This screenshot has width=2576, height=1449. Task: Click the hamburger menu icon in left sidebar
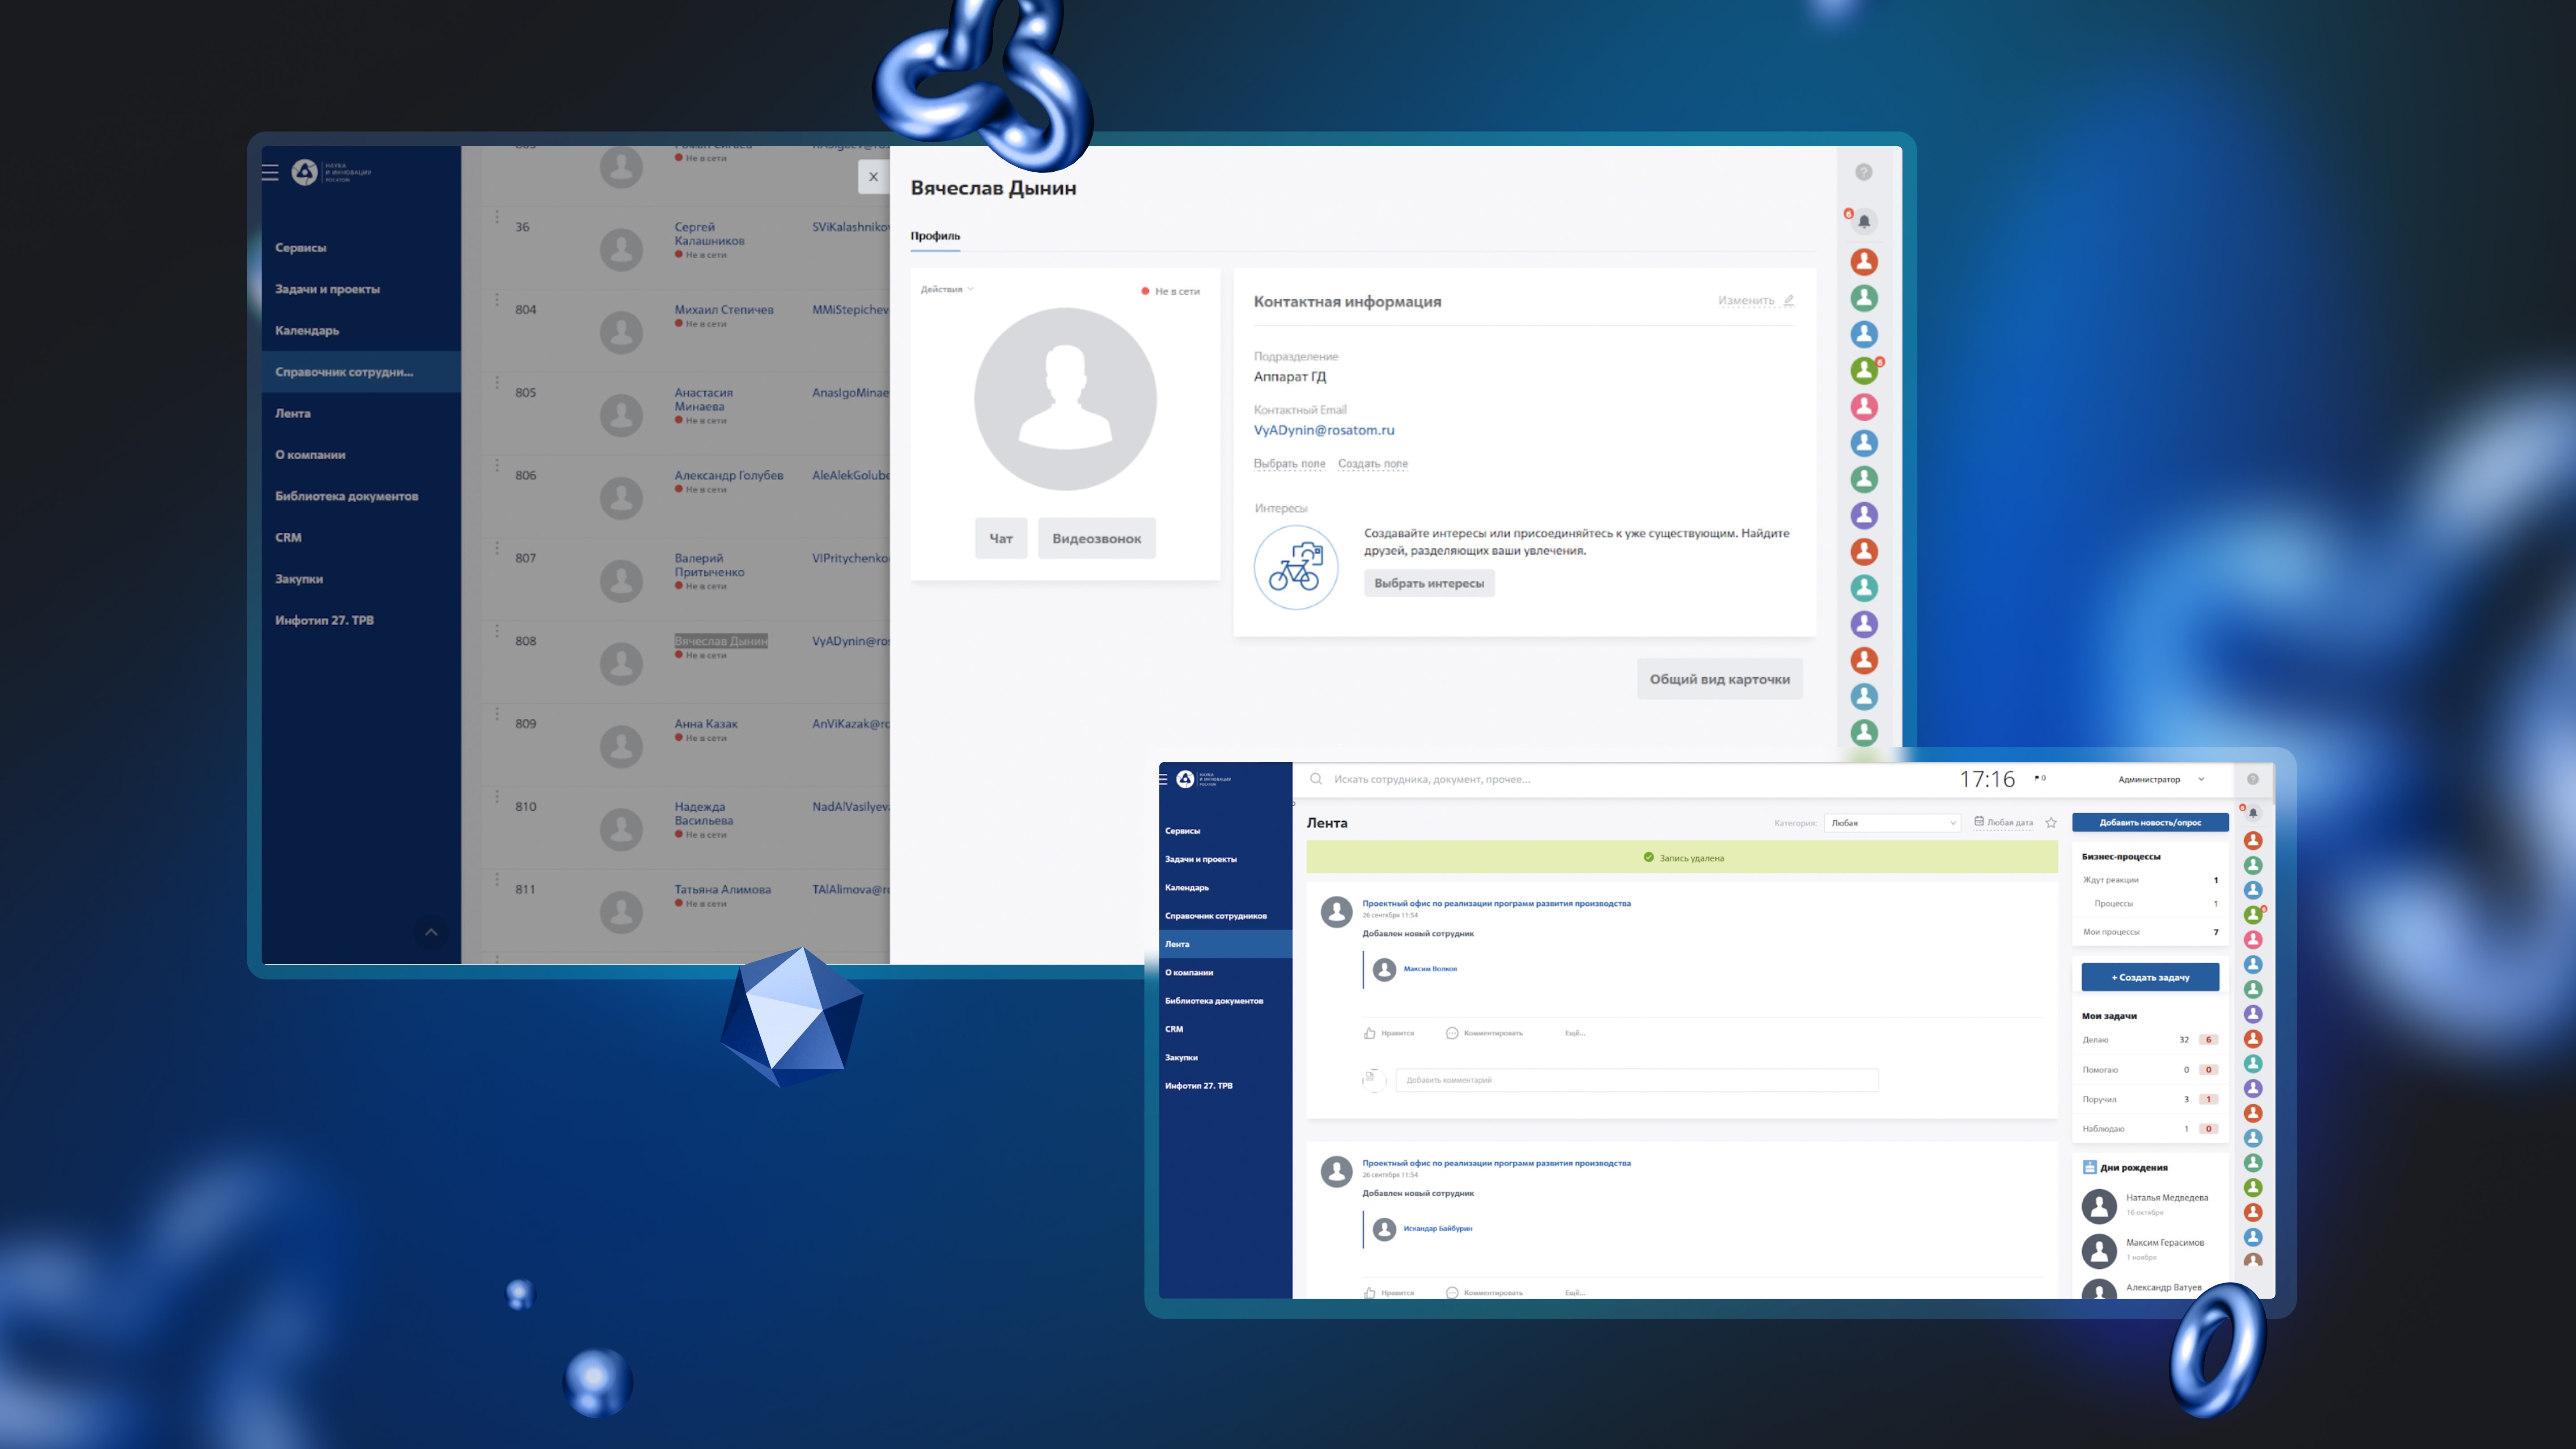tap(270, 172)
